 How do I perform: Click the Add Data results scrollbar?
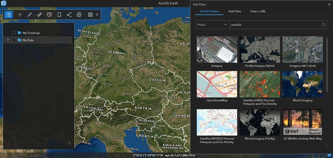click(327, 65)
